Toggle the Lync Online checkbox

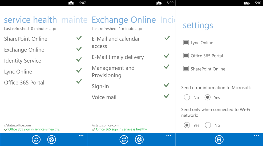pyautogui.click(x=186, y=42)
